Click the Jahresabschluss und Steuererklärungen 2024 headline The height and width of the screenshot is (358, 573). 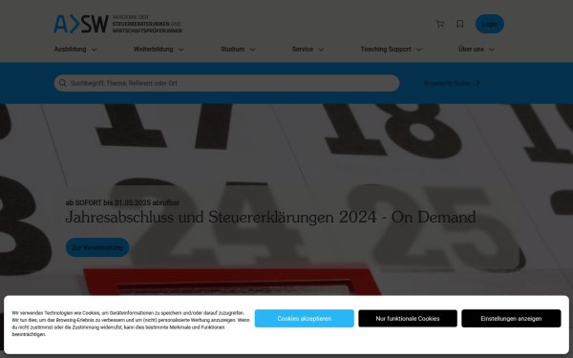[270, 217]
